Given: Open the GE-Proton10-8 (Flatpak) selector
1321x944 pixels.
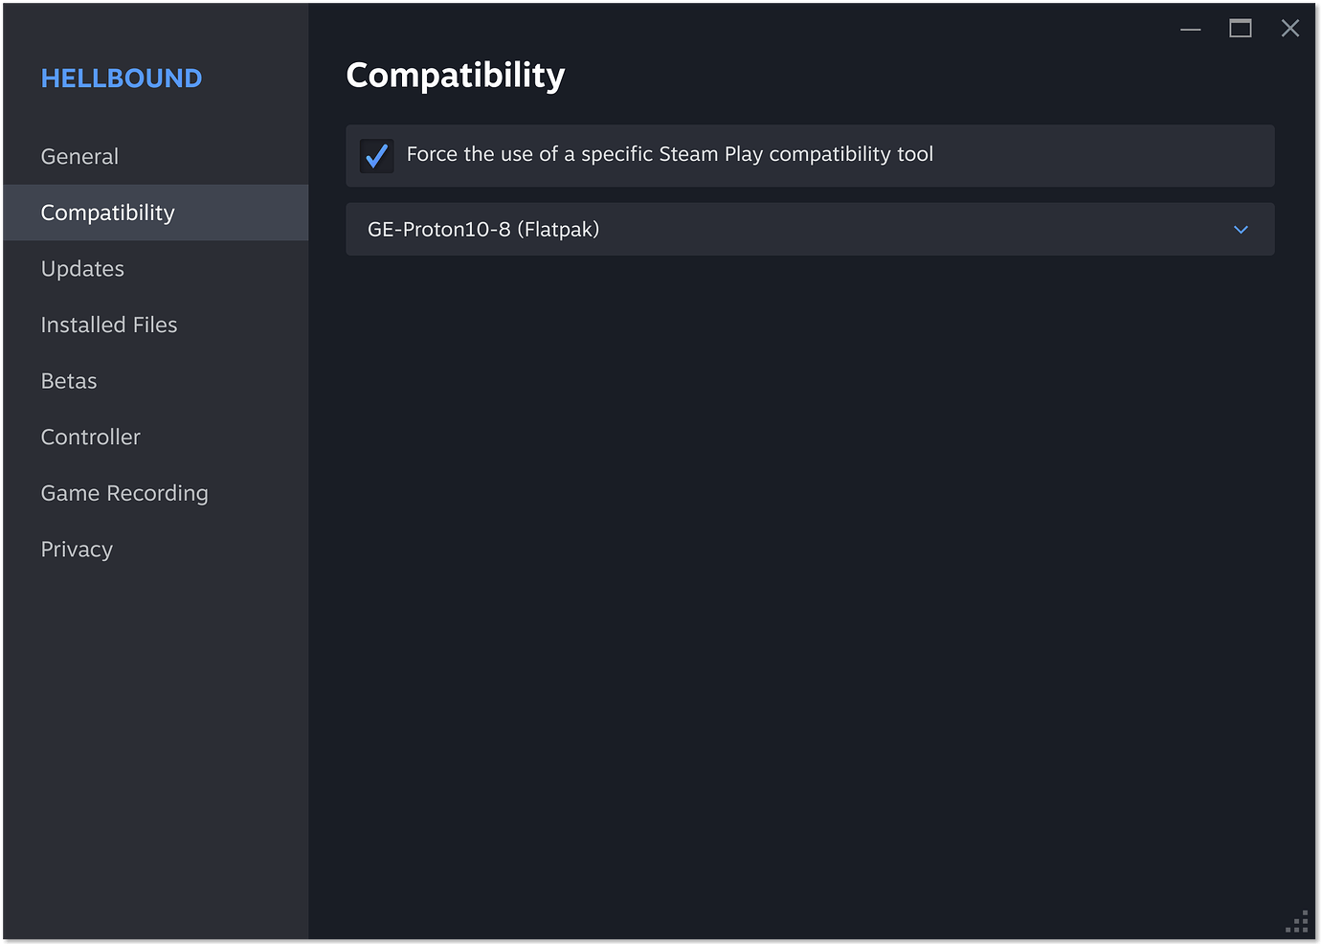Looking at the screenshot, I should pyautogui.click(x=809, y=230).
